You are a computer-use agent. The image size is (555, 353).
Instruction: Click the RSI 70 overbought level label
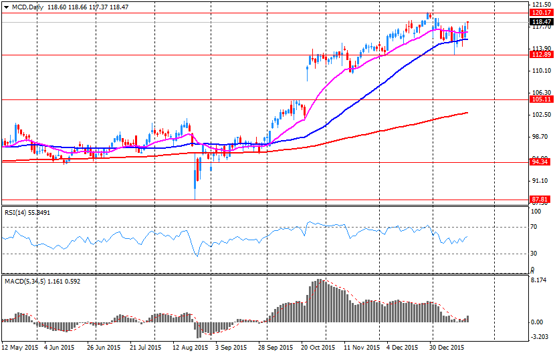(534, 227)
